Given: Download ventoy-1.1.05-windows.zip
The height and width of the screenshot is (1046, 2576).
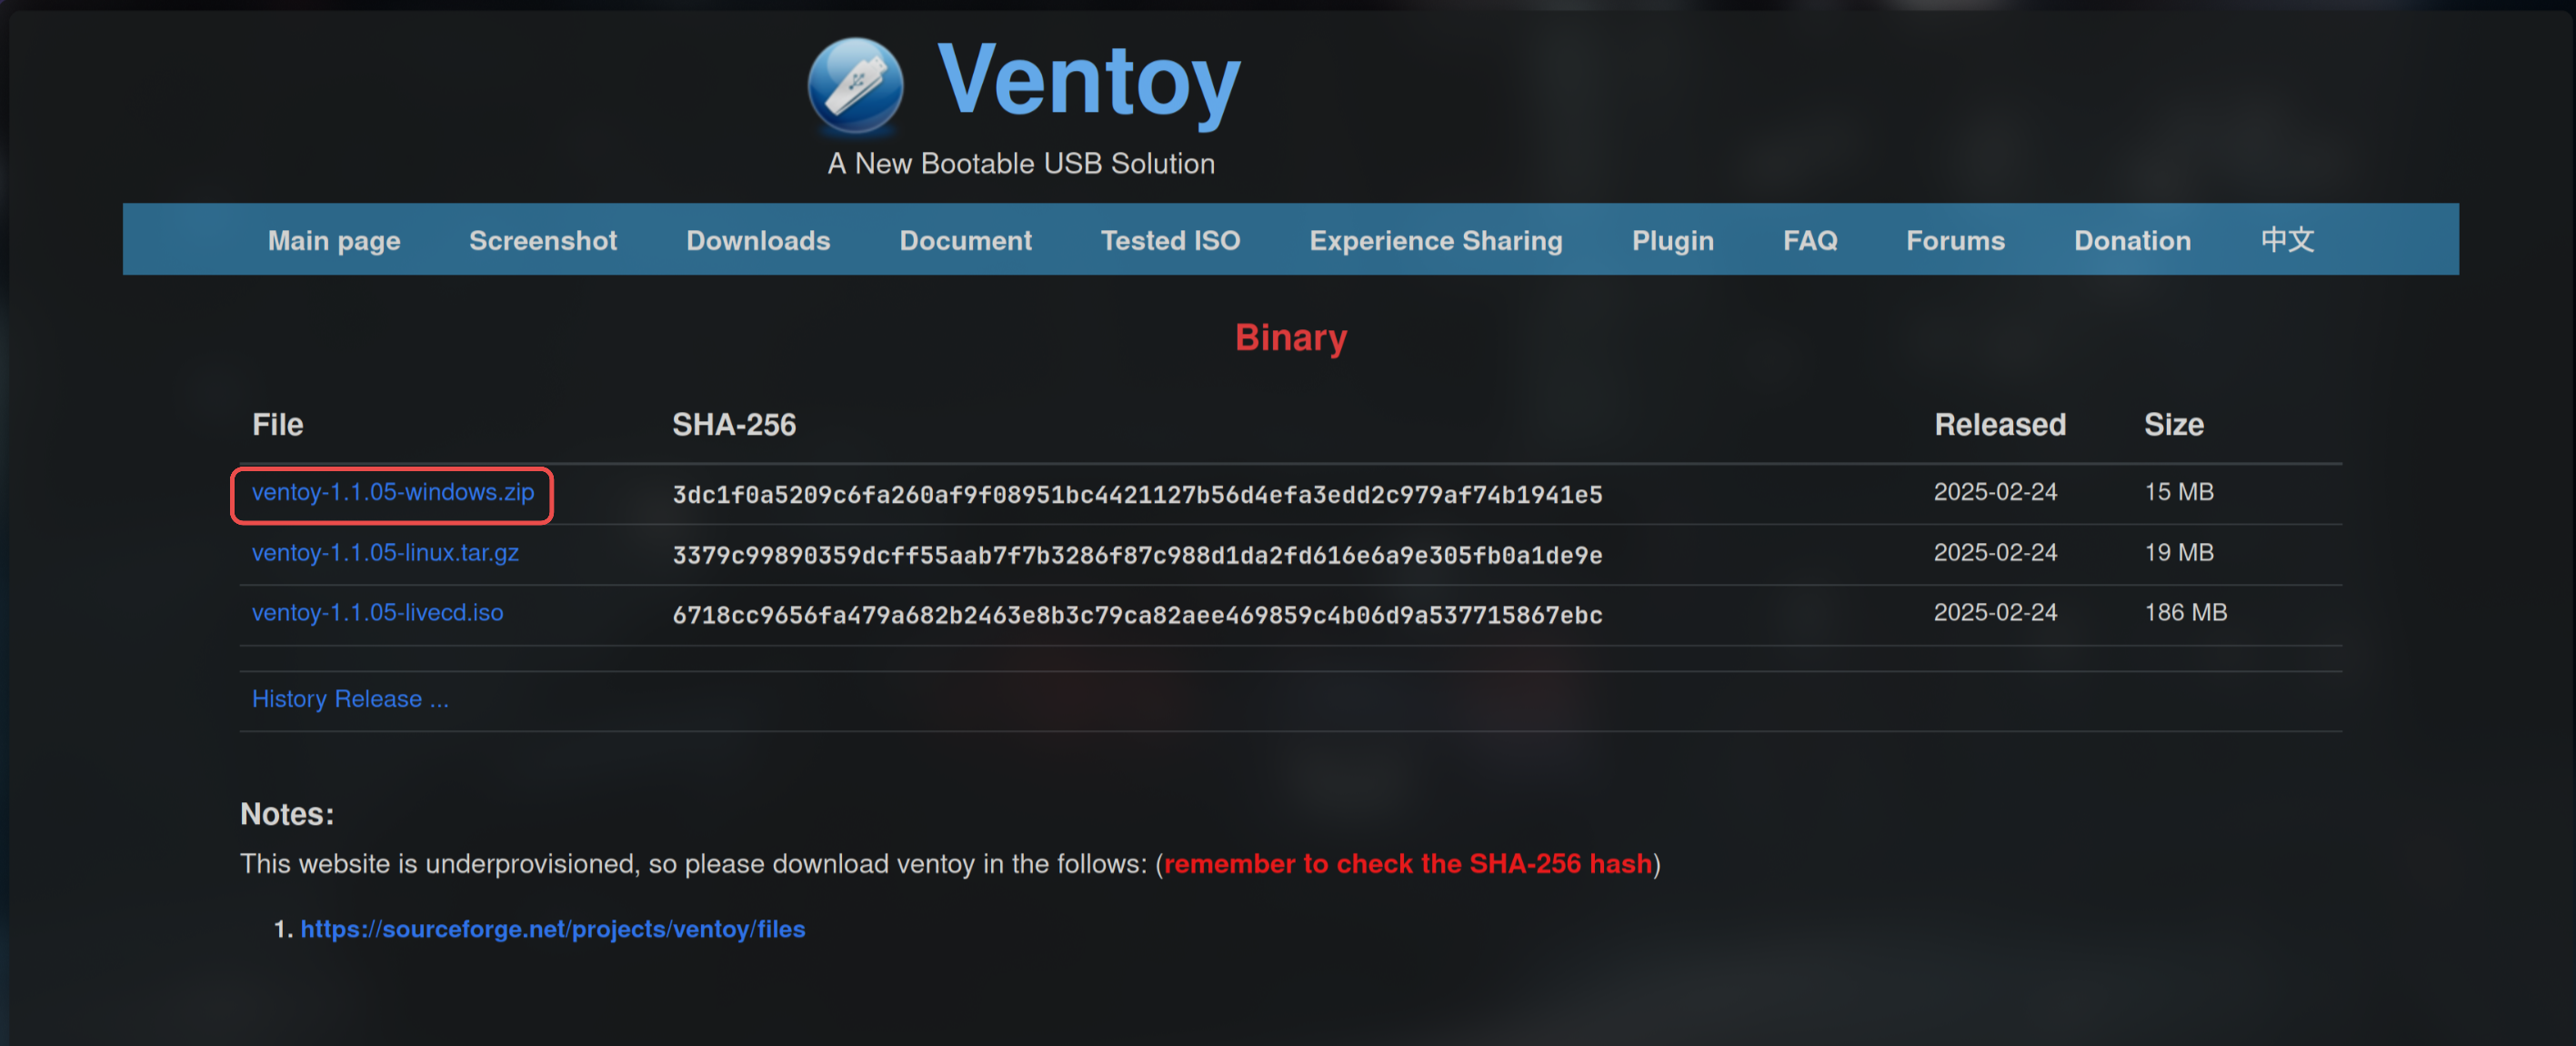Looking at the screenshot, I should click(x=393, y=492).
